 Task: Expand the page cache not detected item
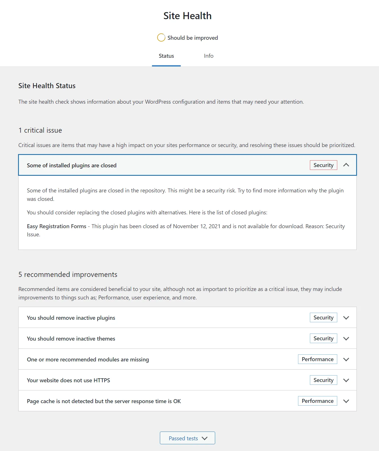pos(104,401)
